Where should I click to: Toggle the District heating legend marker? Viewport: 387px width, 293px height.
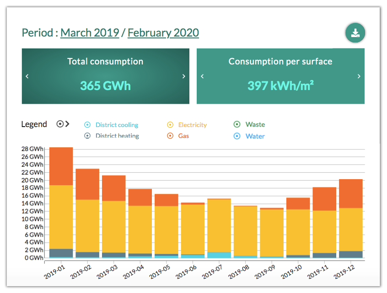coord(87,136)
